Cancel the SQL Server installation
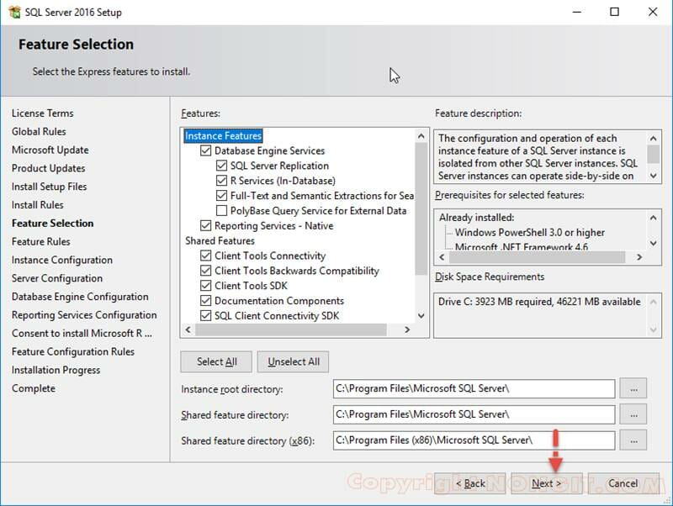This screenshot has height=506, width=673. tap(623, 483)
